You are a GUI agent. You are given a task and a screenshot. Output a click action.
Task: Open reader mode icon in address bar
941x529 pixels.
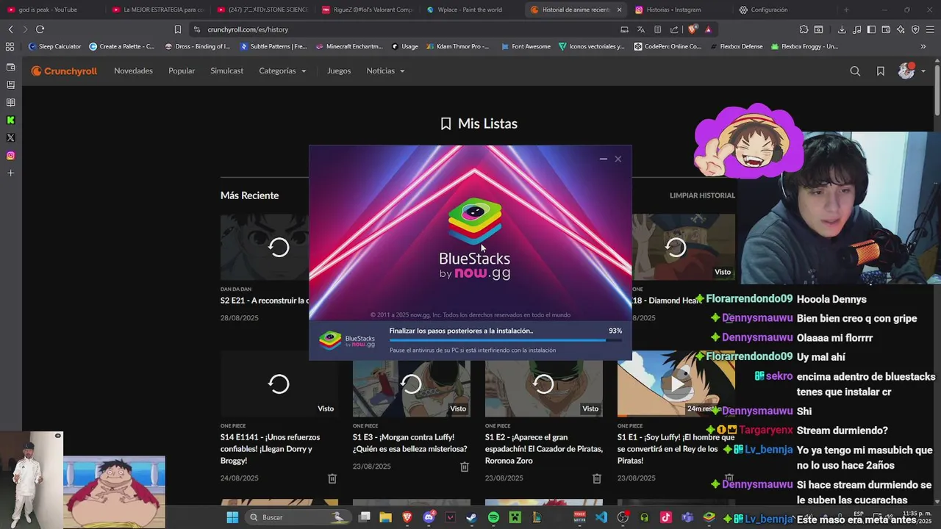658,29
